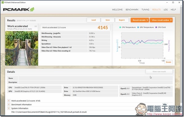This screenshot has height=117, width=184.
Task: Open Result details
Action: point(140,20)
